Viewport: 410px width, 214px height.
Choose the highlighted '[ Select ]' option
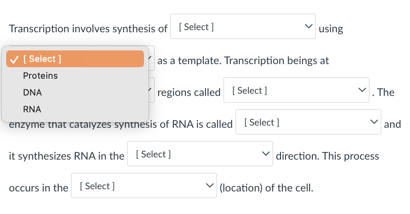point(75,59)
